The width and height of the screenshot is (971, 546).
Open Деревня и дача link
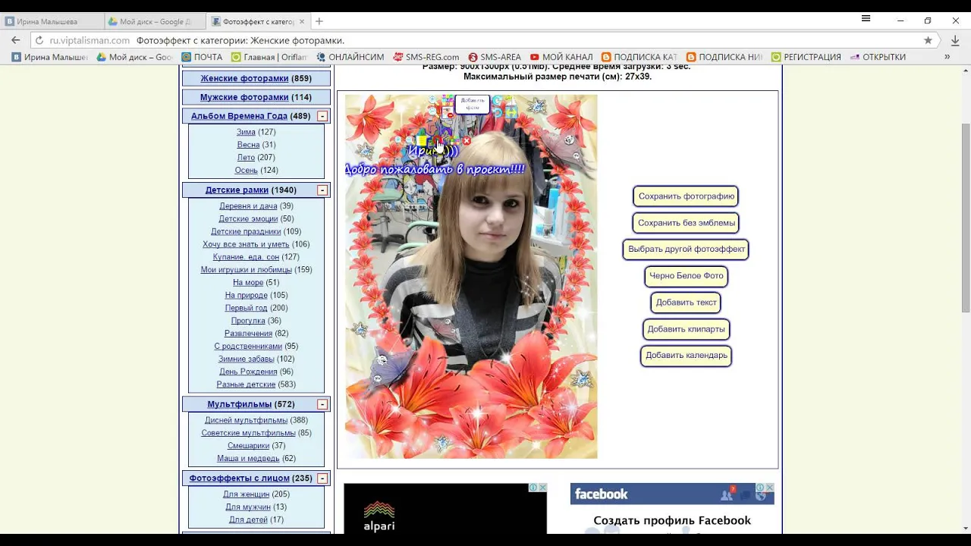[x=248, y=206]
